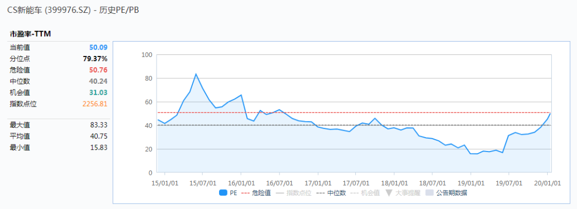Select the 机会值 31.03 value

pos(98,93)
